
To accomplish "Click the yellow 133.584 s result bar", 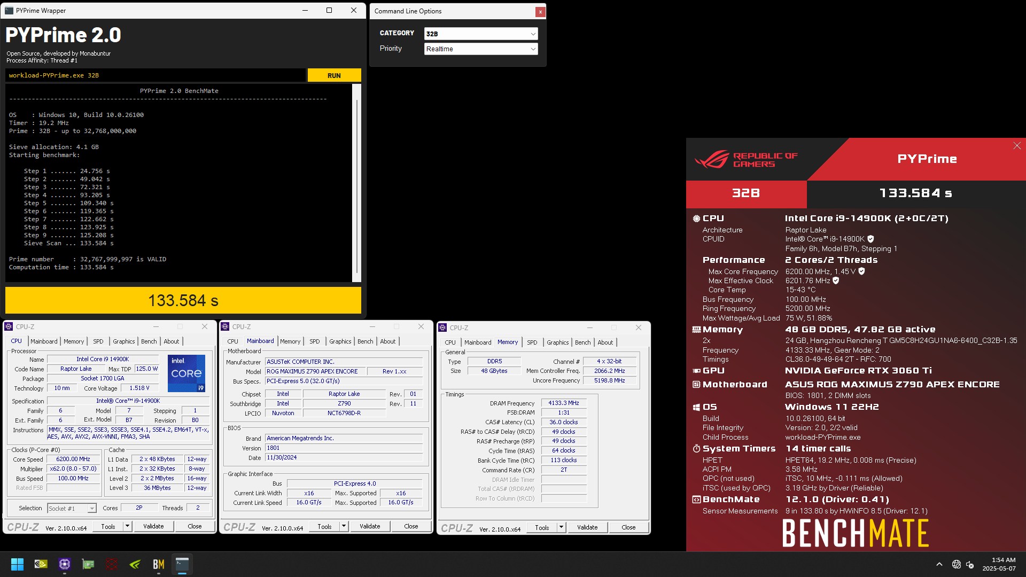I will (183, 300).
